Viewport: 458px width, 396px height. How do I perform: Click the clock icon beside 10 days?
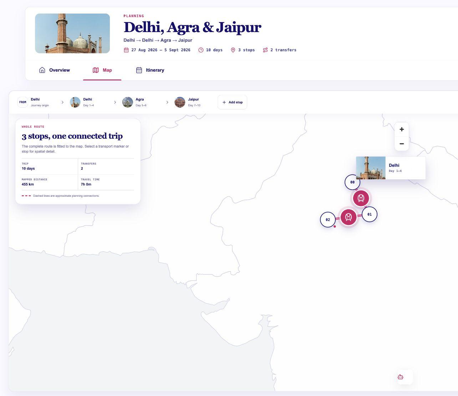click(201, 50)
